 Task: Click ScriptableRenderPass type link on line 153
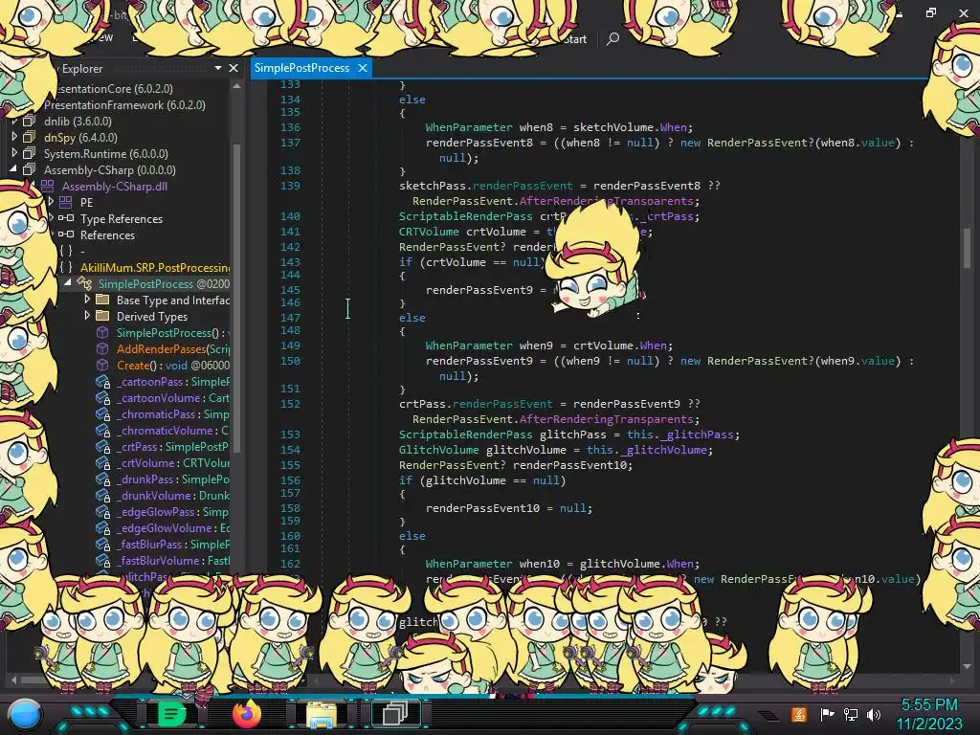(x=466, y=434)
